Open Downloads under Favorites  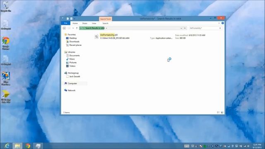click(74, 41)
